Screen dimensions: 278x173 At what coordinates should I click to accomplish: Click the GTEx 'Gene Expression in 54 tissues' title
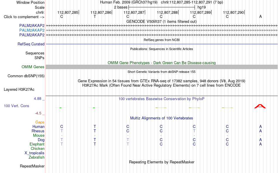(x=162, y=81)
